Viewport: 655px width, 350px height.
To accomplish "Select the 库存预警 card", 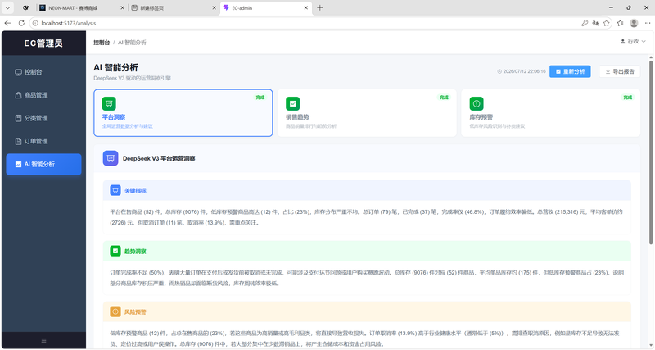I will (x=550, y=113).
